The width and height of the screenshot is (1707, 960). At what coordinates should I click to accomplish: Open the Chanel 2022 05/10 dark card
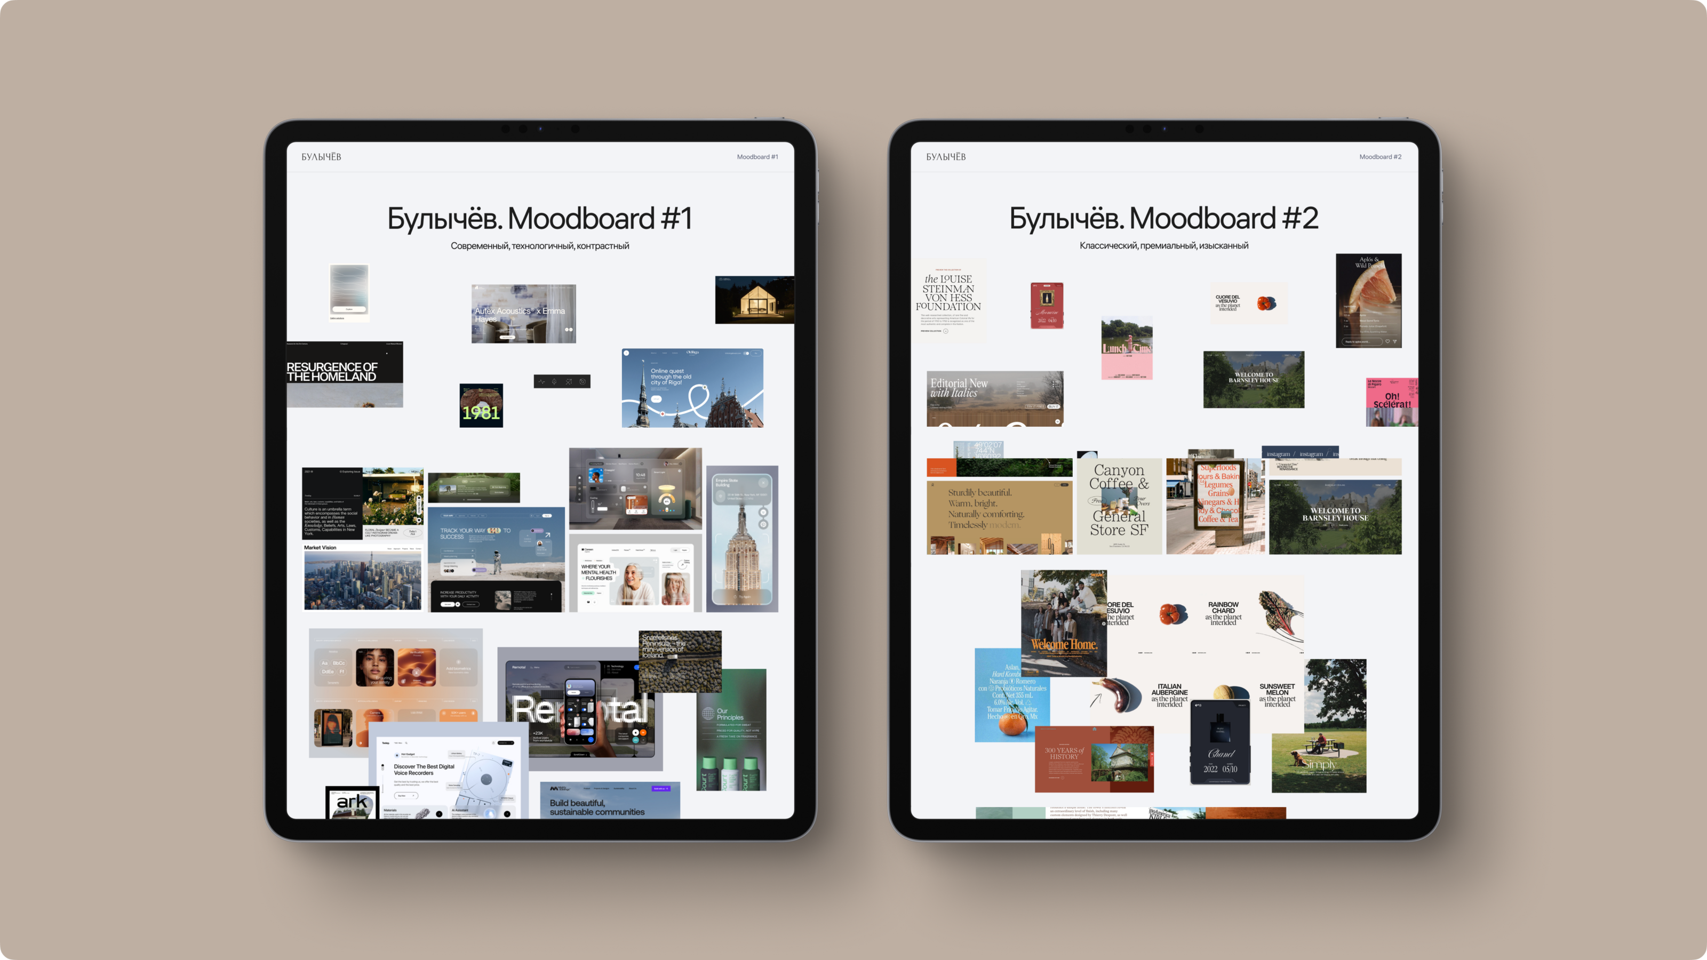pos(1220,742)
